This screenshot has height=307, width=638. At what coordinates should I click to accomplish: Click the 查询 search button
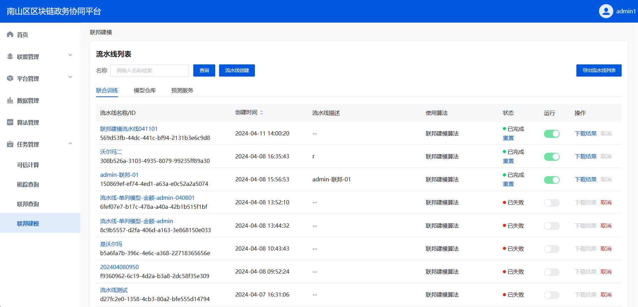coord(204,70)
